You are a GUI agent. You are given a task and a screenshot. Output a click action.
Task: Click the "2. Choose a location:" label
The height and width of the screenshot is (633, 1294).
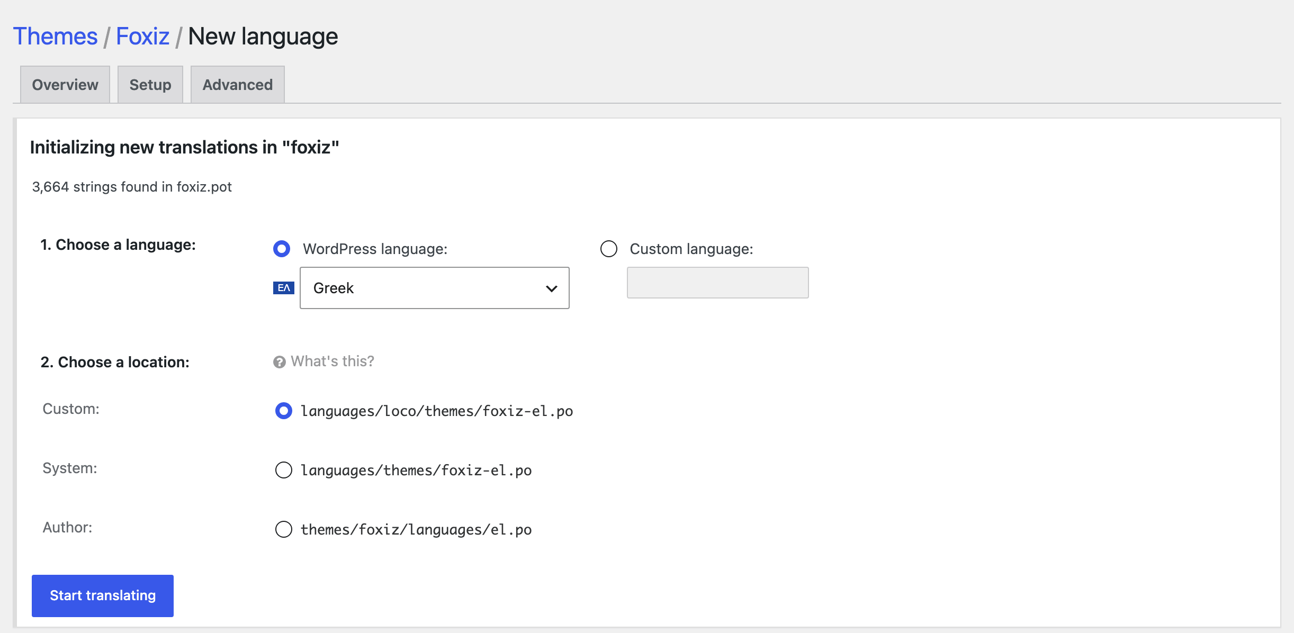coord(115,363)
